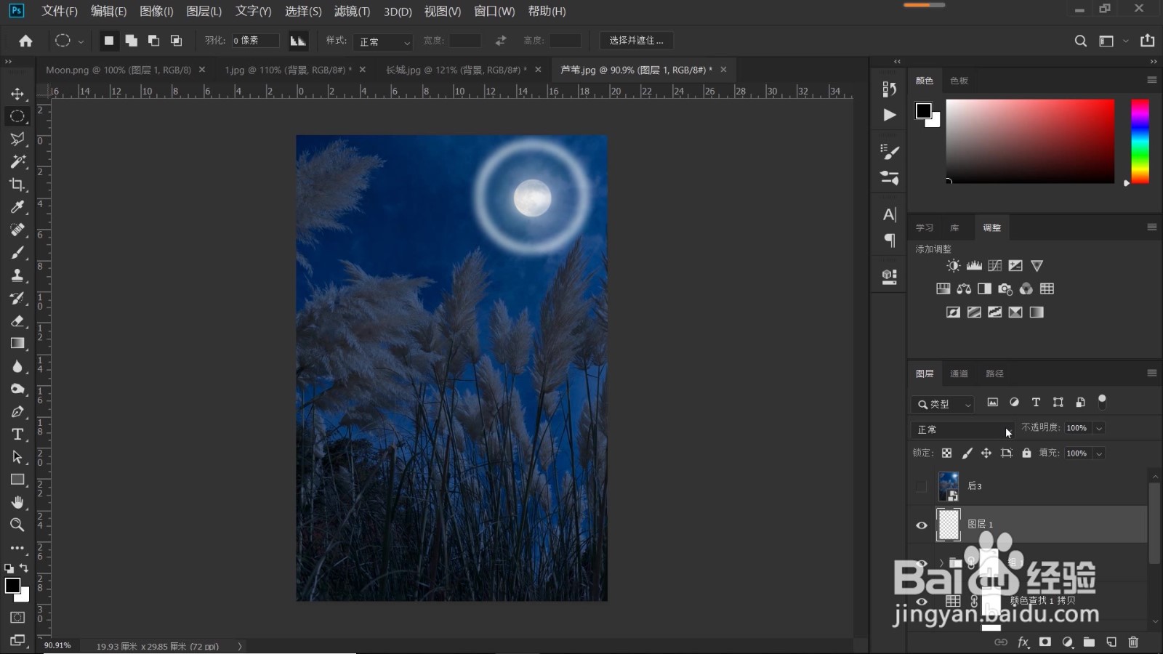The image size is (1163, 654).
Task: Create a new layer
Action: pos(1111,642)
